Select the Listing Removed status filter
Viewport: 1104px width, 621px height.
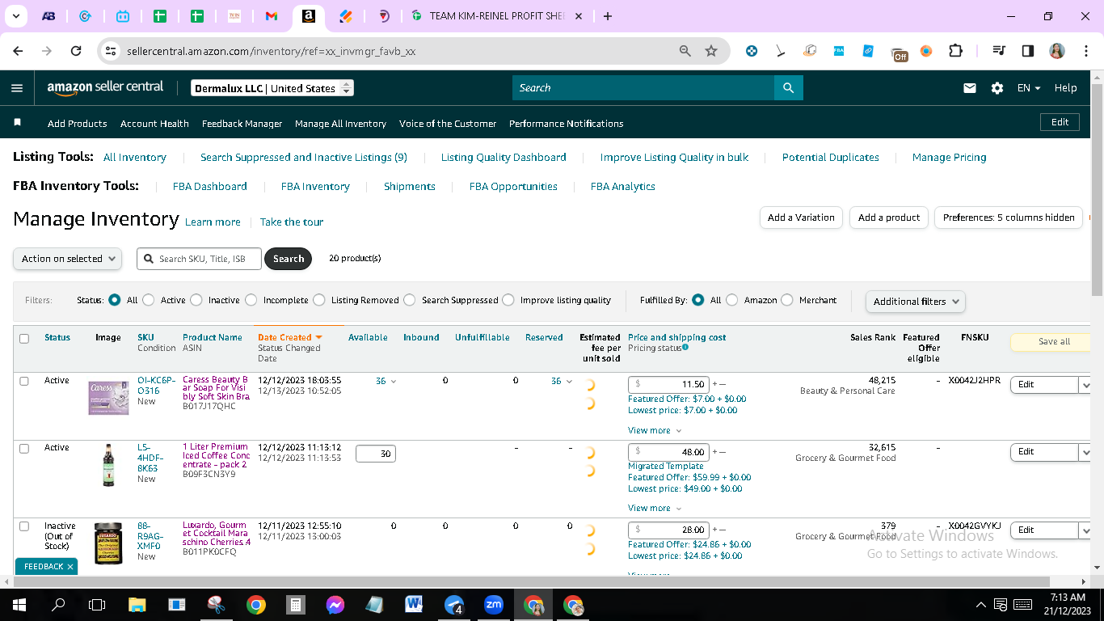point(319,300)
